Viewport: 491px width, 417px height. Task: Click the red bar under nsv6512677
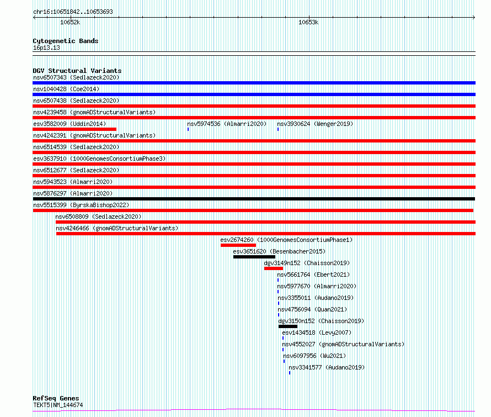coord(254,176)
